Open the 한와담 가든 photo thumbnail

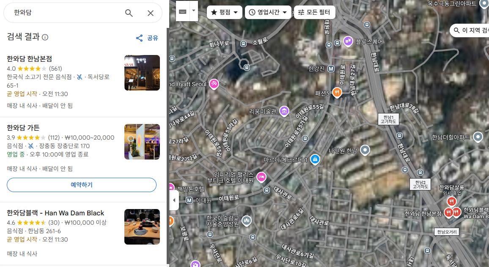pyautogui.click(x=142, y=142)
